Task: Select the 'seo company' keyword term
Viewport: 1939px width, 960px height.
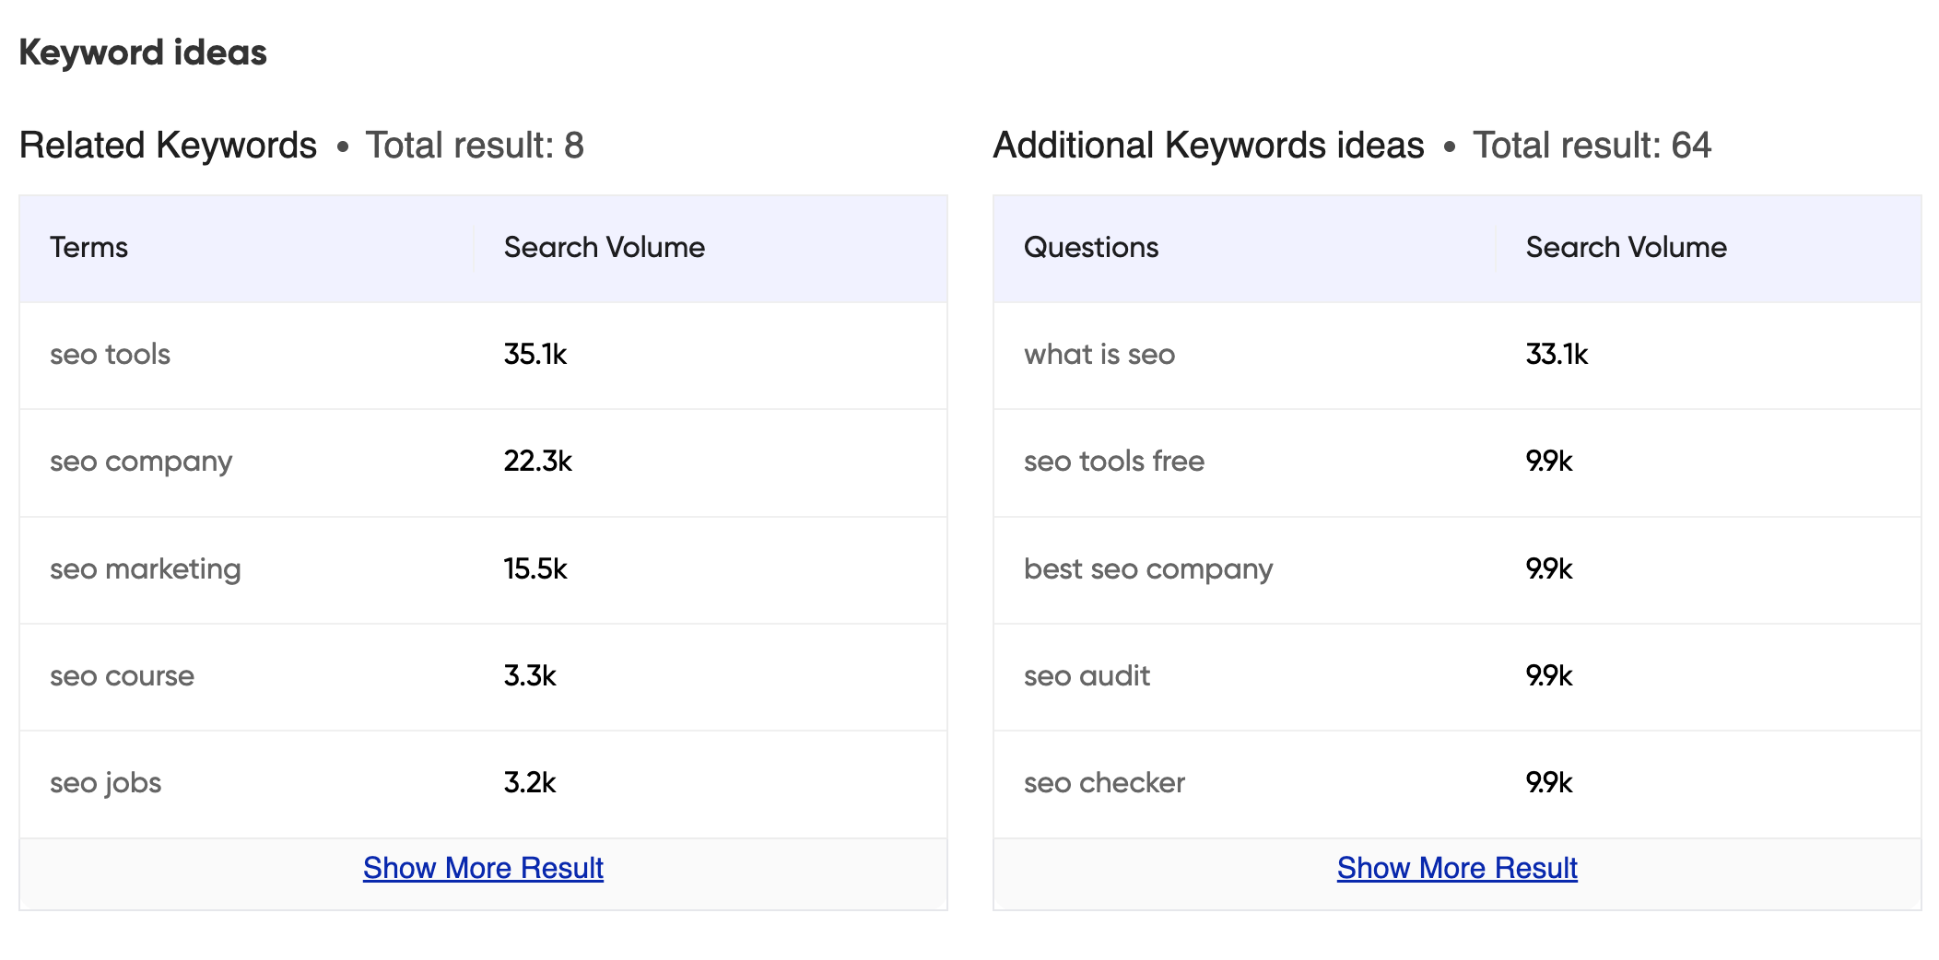Action: pos(141,462)
